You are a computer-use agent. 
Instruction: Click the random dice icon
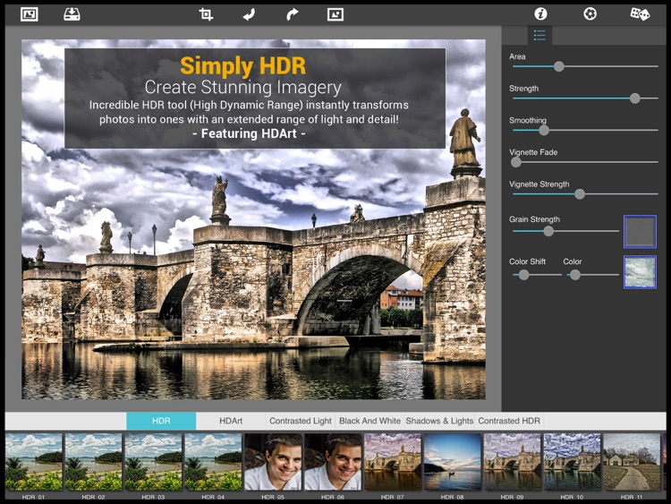pos(640,14)
